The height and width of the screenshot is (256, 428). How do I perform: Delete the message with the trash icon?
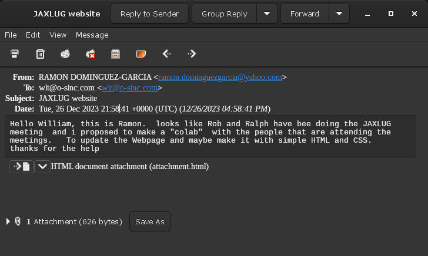coord(40,53)
